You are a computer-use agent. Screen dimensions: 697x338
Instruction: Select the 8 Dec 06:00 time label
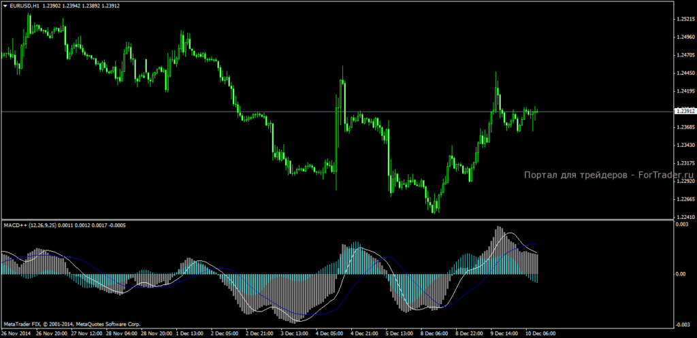coord(434,334)
